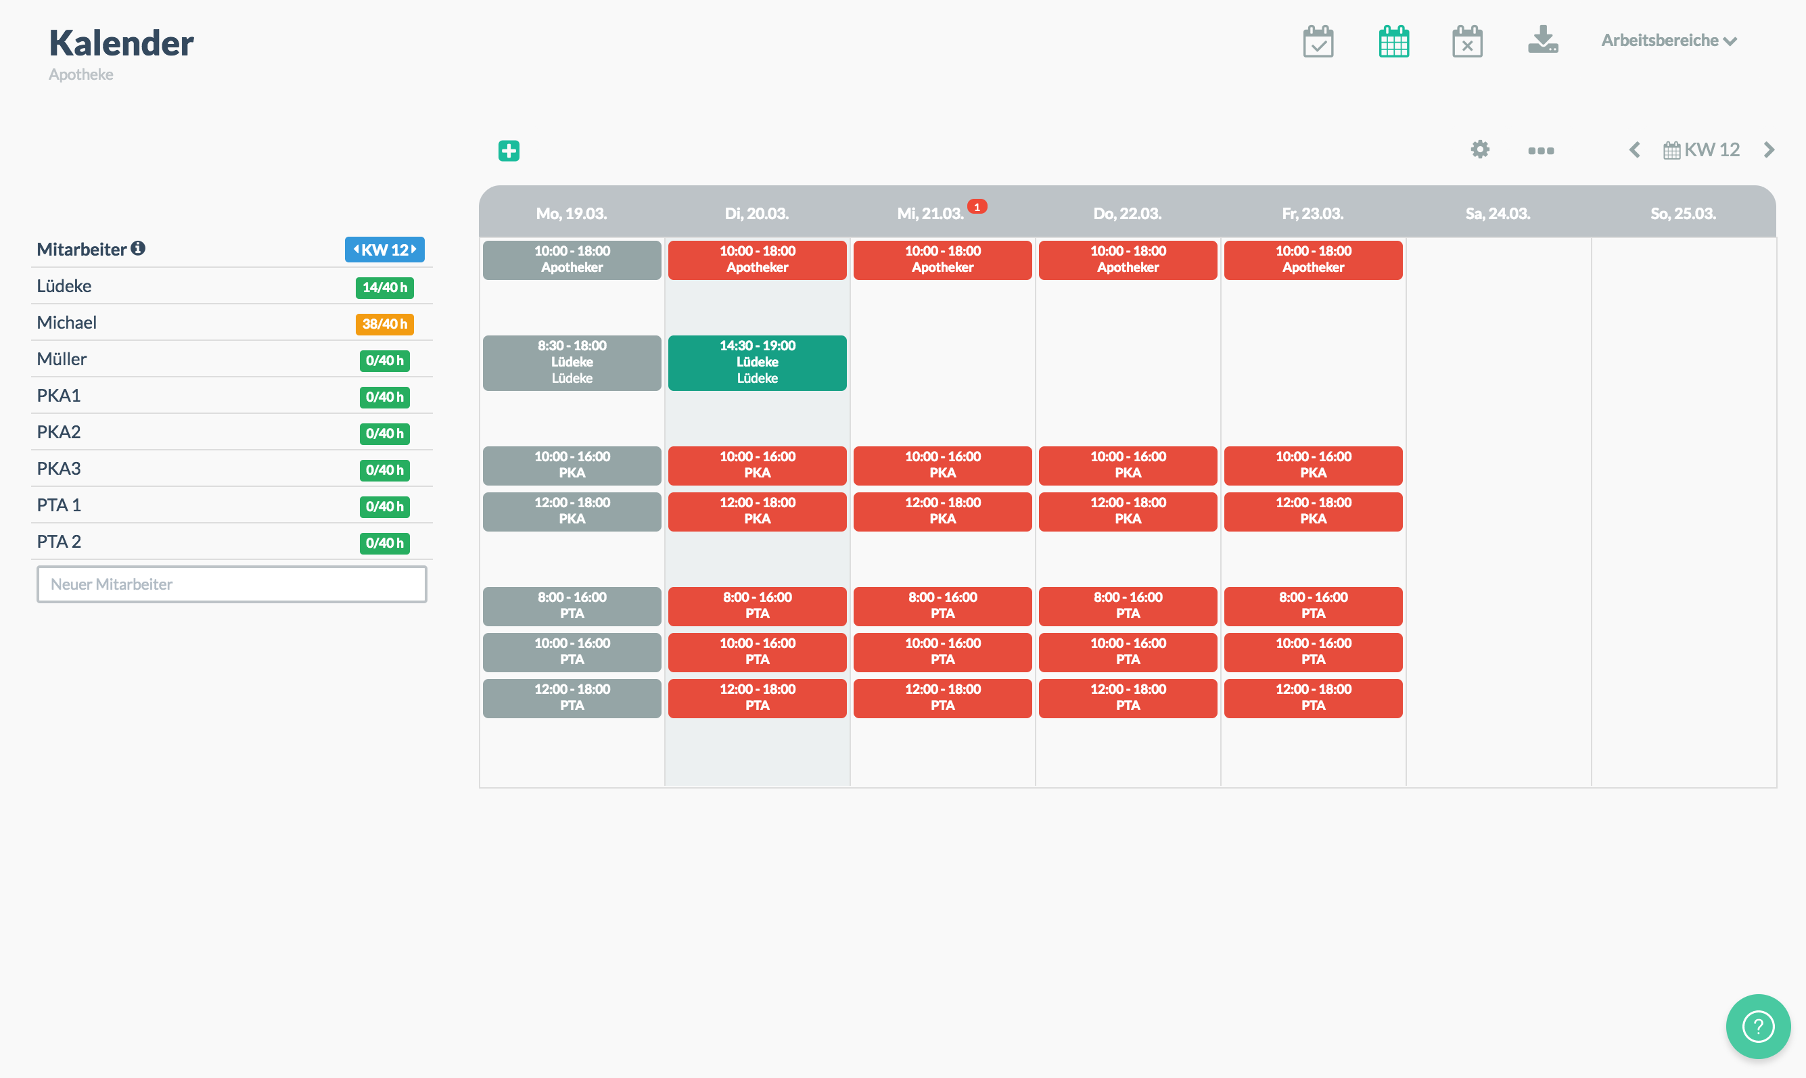Add a new shift with the plus icon
The width and height of the screenshot is (1806, 1078).
tap(509, 150)
